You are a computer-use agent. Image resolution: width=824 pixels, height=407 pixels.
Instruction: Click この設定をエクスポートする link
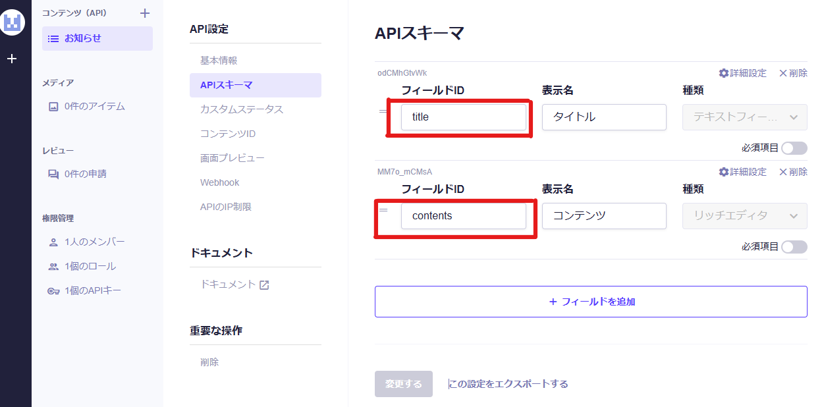coord(508,384)
